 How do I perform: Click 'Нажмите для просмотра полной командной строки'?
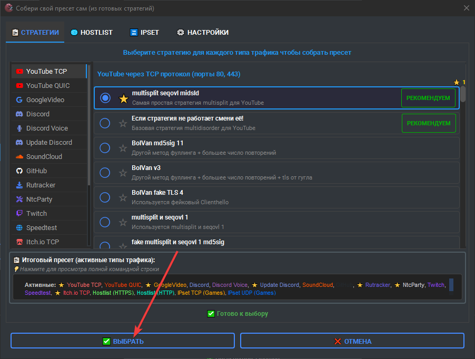pos(90,269)
